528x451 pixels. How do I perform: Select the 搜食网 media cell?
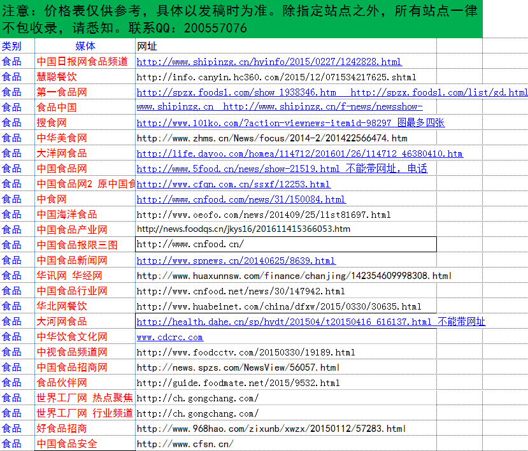pos(85,123)
